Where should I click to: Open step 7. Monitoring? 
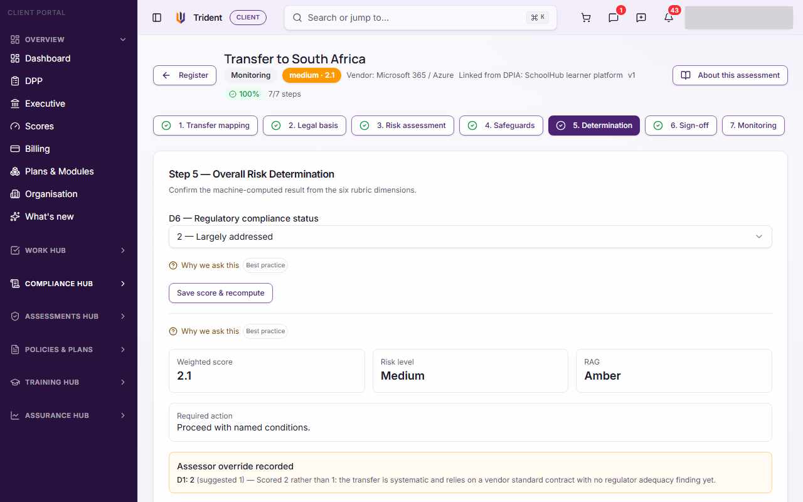[x=753, y=125]
